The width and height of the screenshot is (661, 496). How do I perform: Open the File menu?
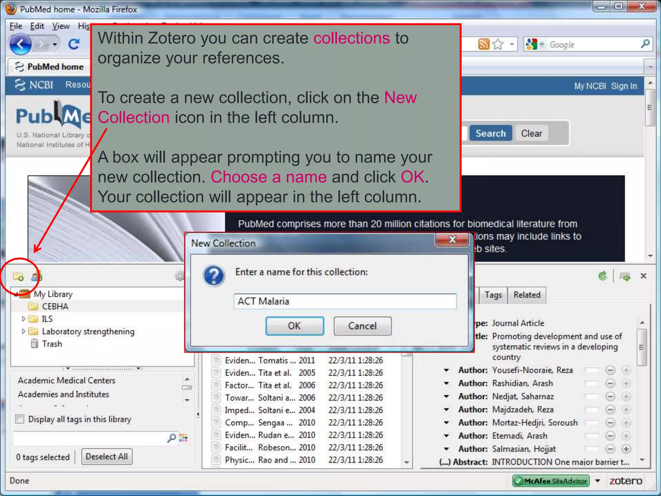coord(16,26)
